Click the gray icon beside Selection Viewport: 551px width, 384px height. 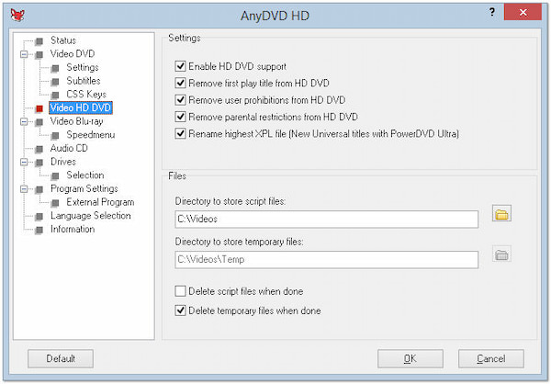(55, 176)
